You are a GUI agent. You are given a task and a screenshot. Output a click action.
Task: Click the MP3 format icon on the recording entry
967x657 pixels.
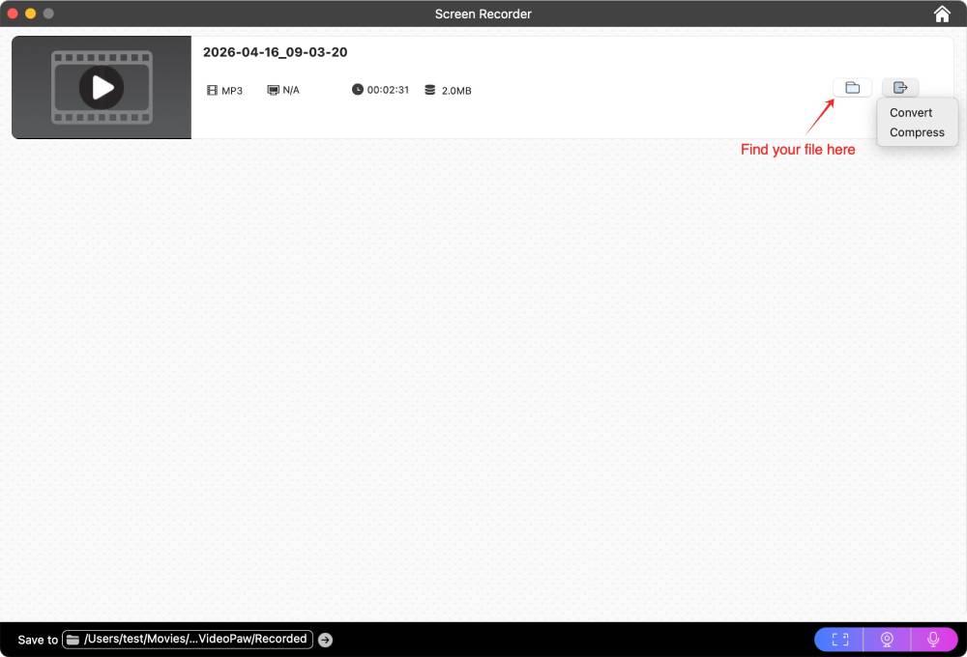(212, 89)
